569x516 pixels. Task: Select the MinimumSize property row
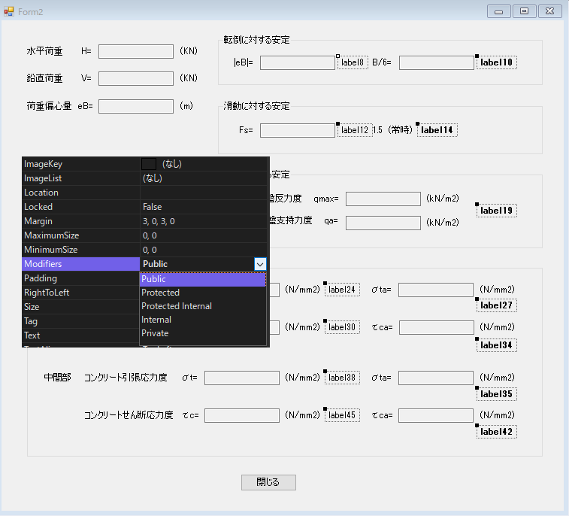point(146,250)
